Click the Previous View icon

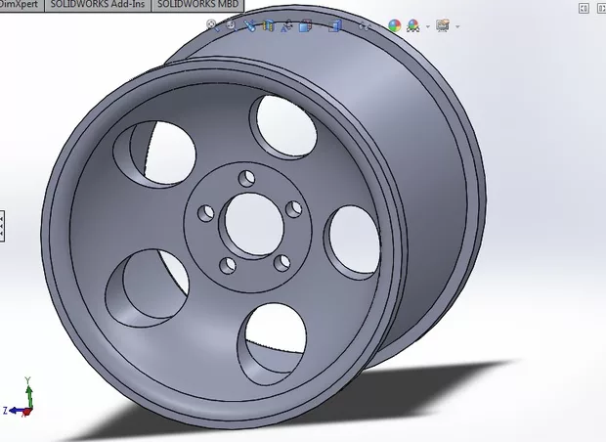(251, 25)
